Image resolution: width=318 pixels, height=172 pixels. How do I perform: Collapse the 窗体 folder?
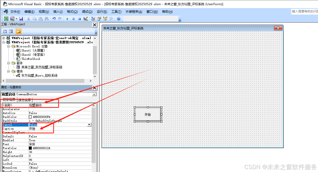click(x=8, y=63)
